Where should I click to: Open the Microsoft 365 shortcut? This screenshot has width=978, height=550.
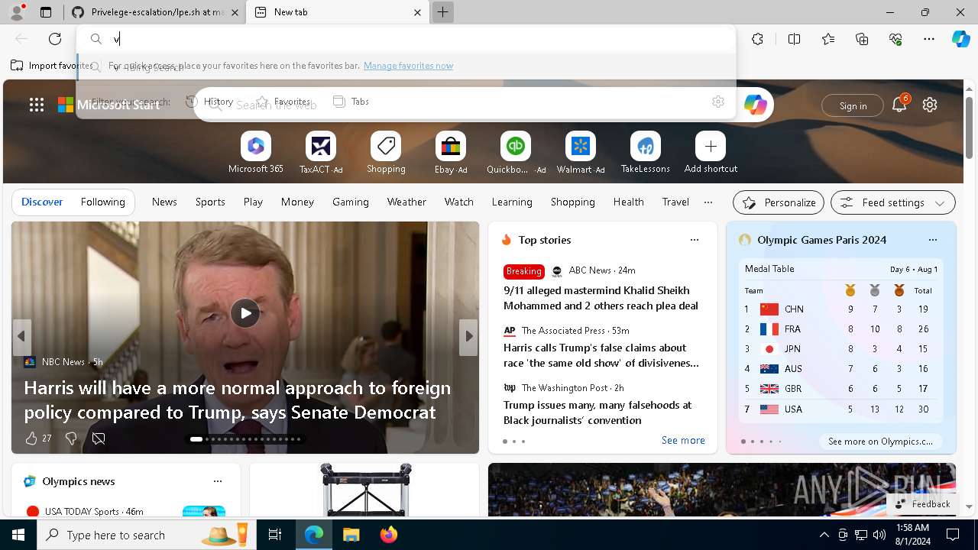[x=256, y=146]
